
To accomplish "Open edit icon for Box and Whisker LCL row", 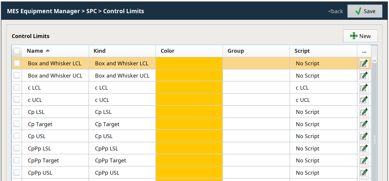I will pos(364,63).
